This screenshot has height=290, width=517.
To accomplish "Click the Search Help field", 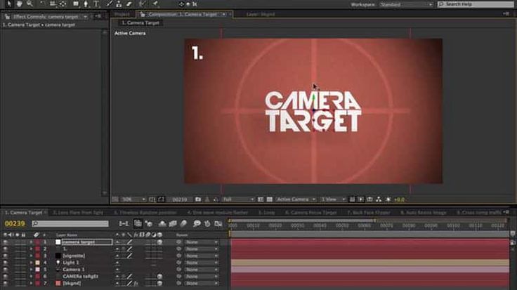I will pyautogui.click(x=475, y=4).
